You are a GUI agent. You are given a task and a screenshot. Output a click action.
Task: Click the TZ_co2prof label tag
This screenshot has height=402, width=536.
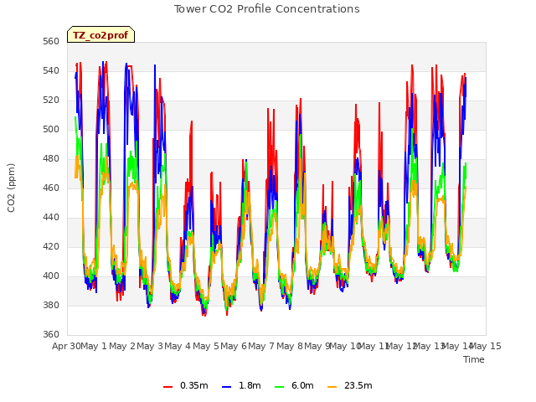coord(100,34)
